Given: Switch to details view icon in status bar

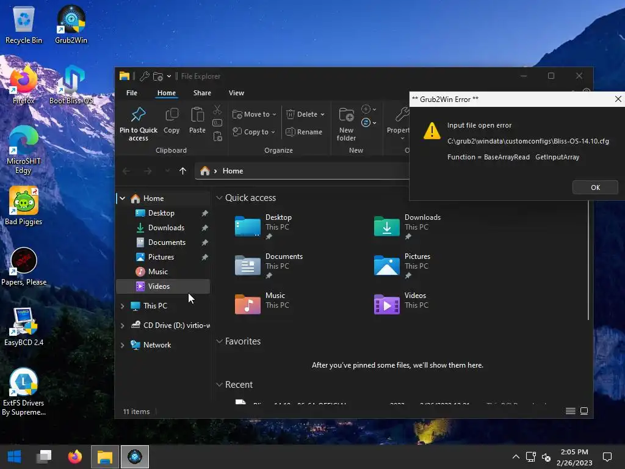Looking at the screenshot, I should [571, 411].
